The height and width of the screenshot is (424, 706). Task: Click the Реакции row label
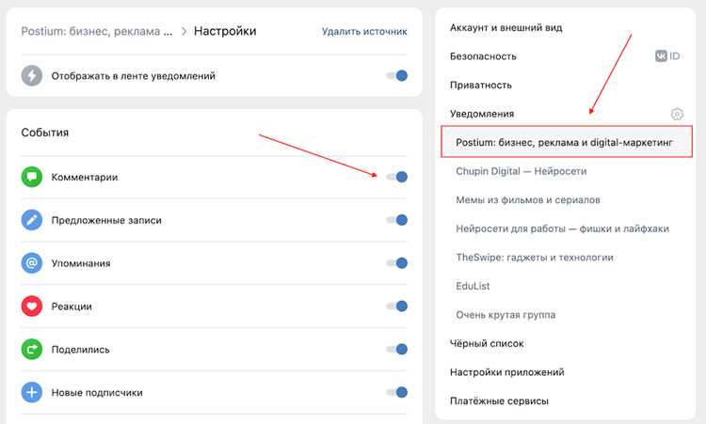[x=72, y=306]
